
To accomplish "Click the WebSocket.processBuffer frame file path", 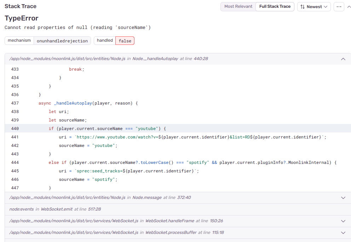I will click(74, 233).
